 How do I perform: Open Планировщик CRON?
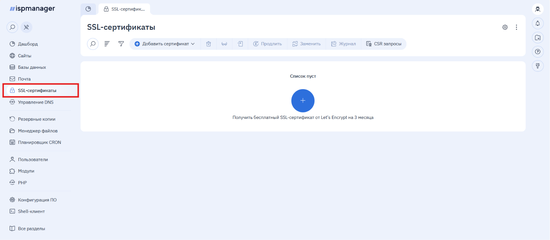(35, 142)
